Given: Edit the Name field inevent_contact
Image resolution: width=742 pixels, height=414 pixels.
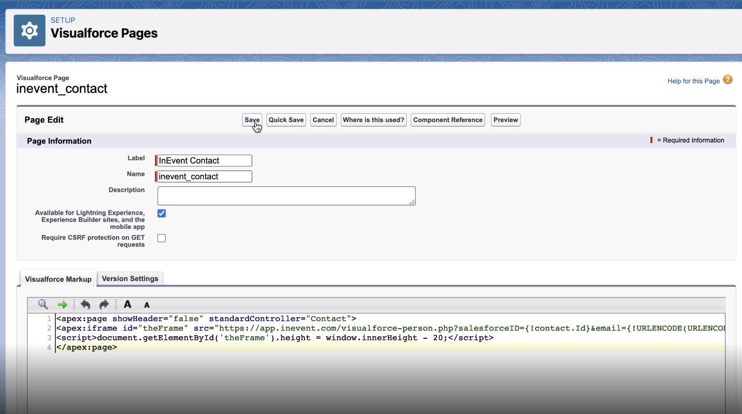Looking at the screenshot, I should tap(205, 176).
